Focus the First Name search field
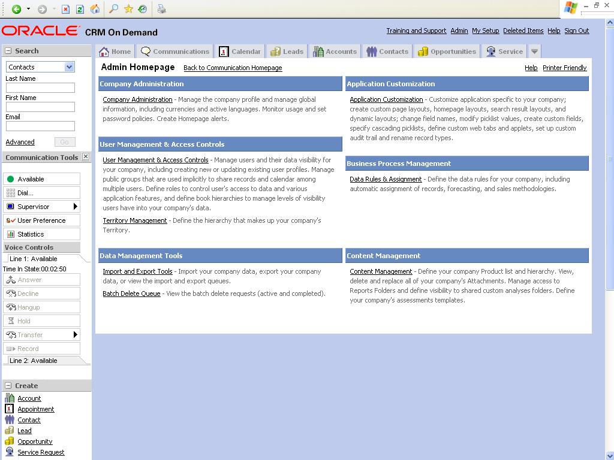Image resolution: width=614 pixels, height=460 pixels. pyautogui.click(x=40, y=107)
